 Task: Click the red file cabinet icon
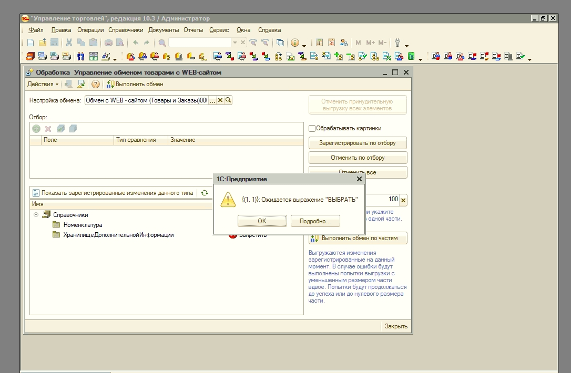pos(30,56)
